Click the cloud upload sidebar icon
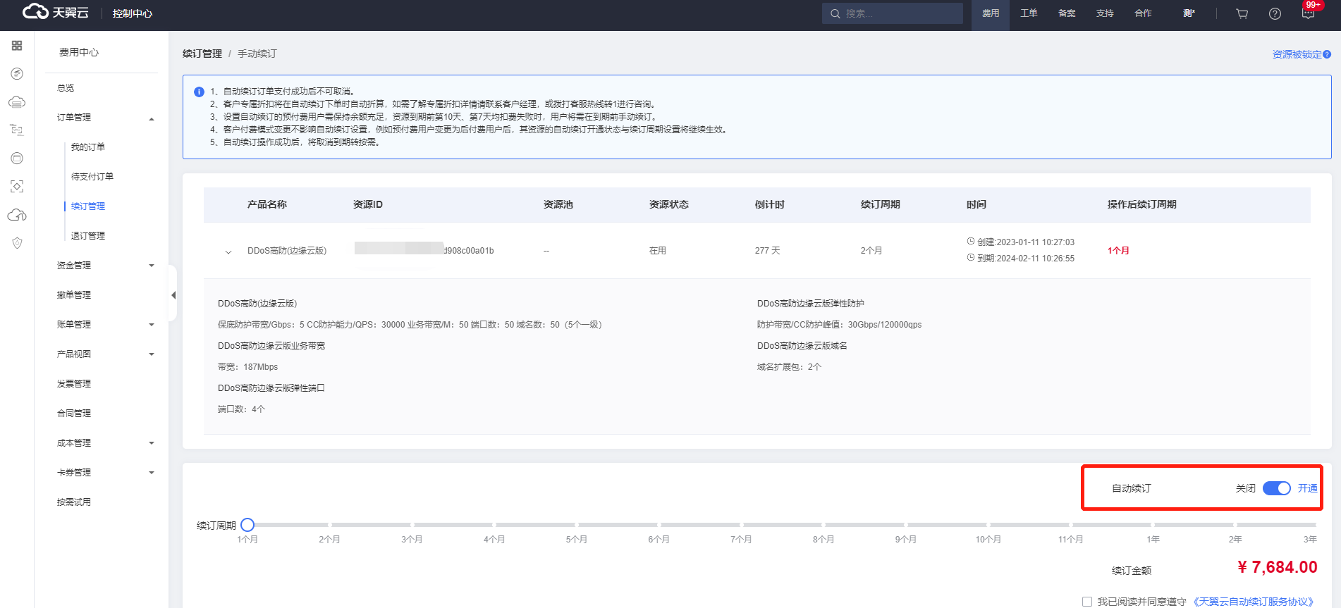Viewport: 1341px width, 608px height. coord(17,215)
